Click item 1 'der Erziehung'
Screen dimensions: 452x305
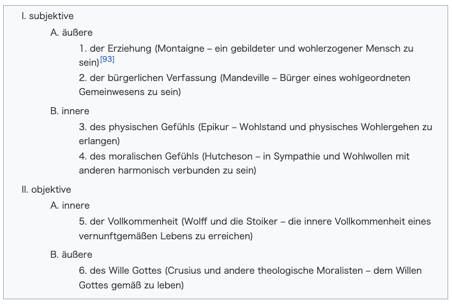[x=121, y=48]
